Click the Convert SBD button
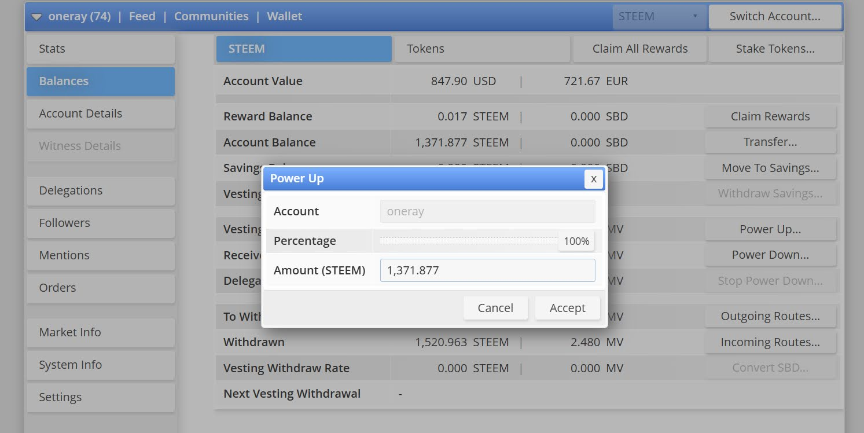 coord(770,368)
